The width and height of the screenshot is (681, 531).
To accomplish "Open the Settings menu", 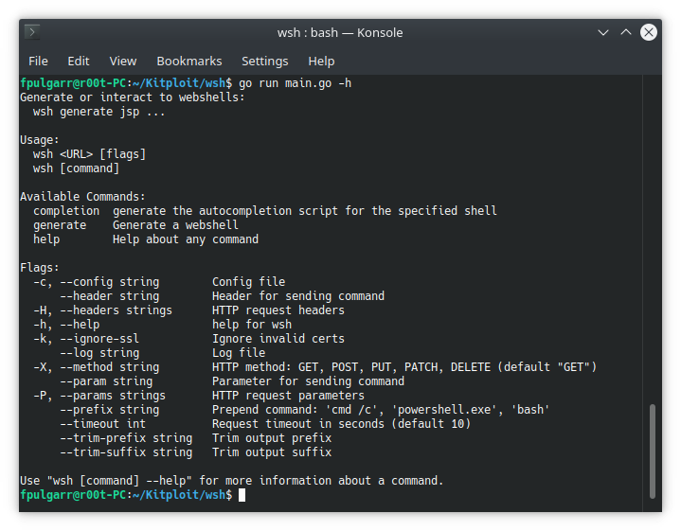I will (265, 62).
